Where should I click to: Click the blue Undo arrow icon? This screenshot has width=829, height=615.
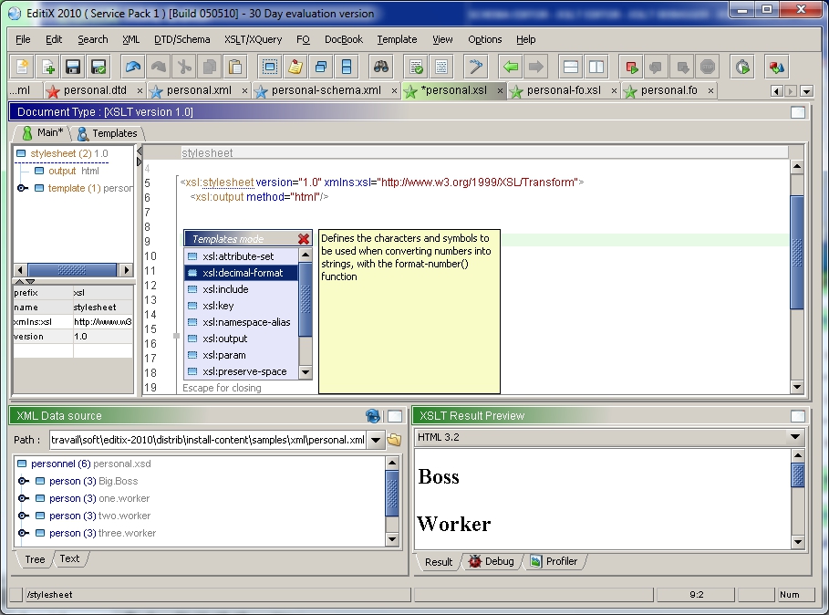point(133,67)
